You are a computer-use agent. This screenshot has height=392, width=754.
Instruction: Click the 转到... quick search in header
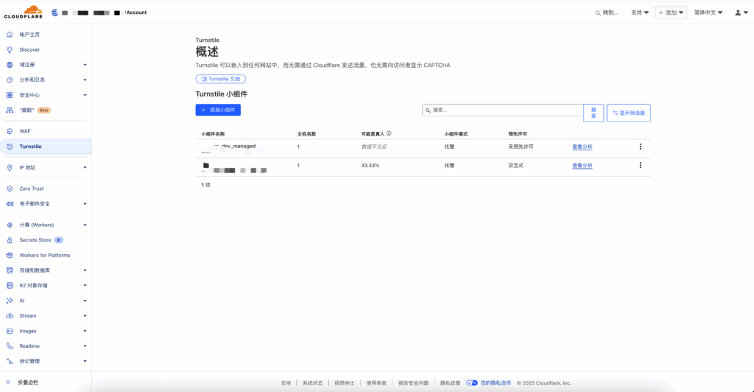tap(607, 13)
